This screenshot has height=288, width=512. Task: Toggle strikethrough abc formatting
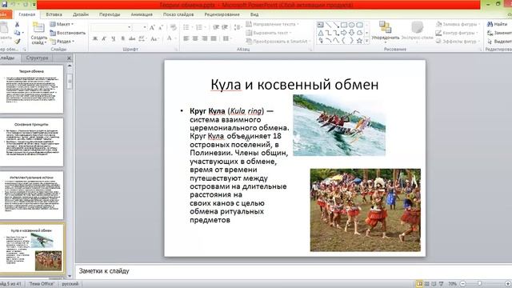[x=132, y=38]
